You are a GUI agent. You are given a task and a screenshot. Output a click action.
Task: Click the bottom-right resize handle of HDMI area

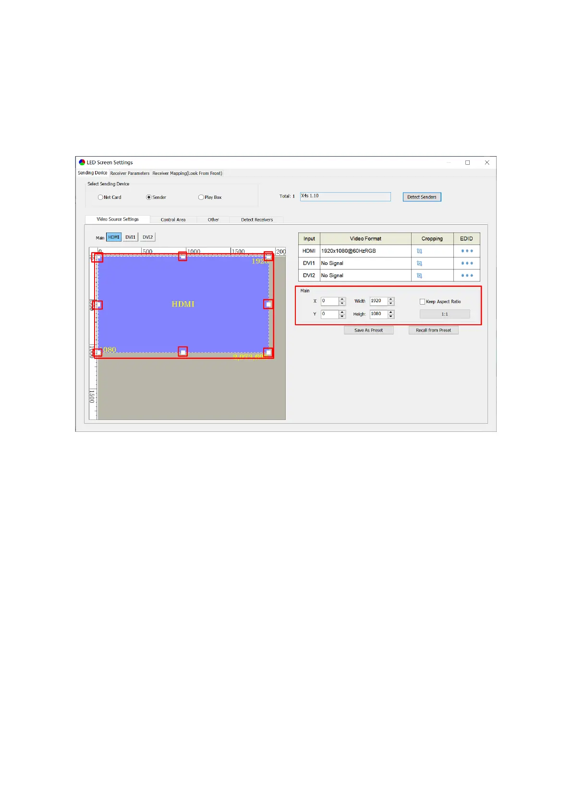pyautogui.click(x=268, y=353)
